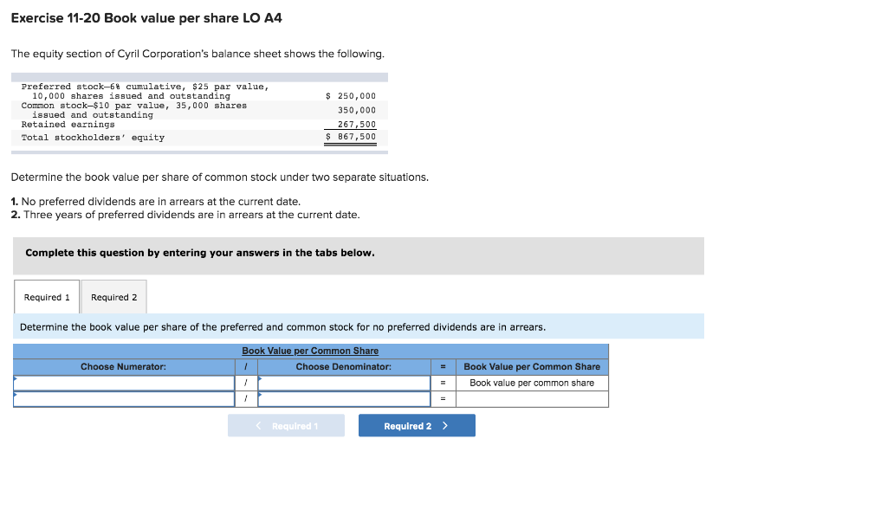Switch to the Required 2 tab
This screenshot has width=887, height=529.
(113, 296)
